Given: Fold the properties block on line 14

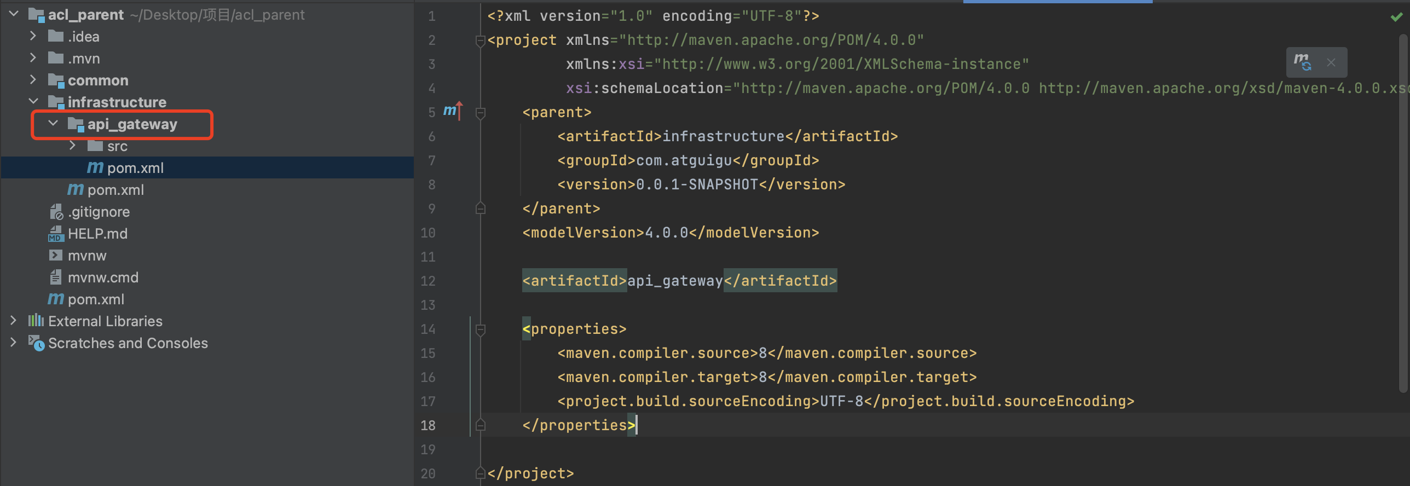Looking at the screenshot, I should coord(481,329).
